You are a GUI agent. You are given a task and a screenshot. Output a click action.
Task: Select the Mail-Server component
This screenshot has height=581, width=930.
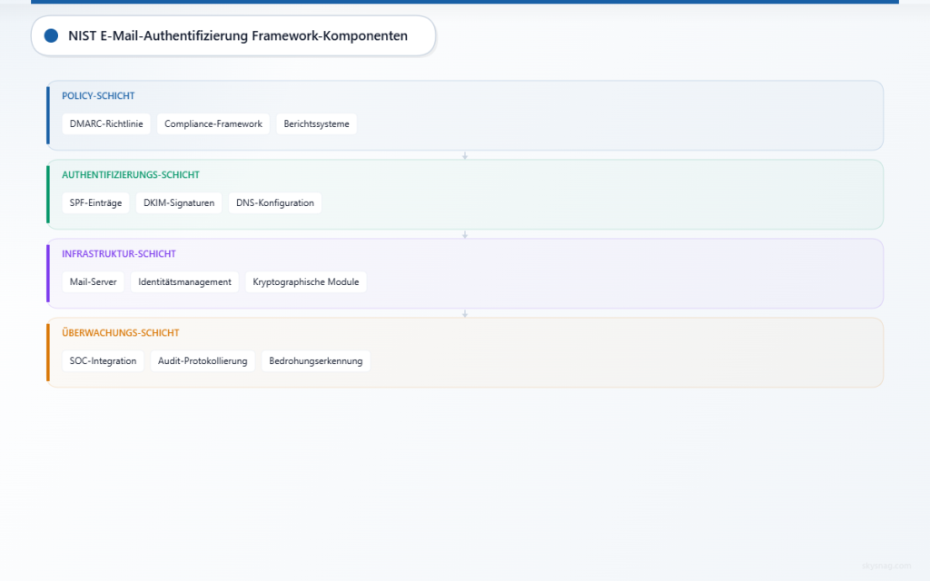point(93,281)
